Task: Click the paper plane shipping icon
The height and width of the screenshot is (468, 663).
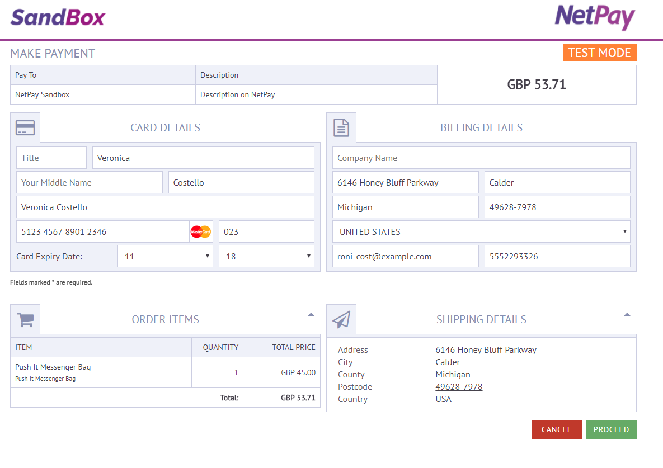Action: tap(341, 320)
